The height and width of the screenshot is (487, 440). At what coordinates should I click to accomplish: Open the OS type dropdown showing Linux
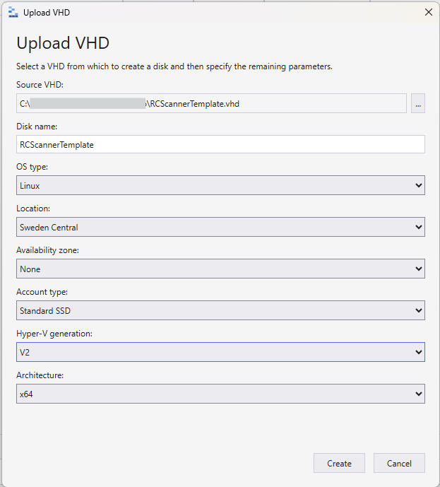point(220,185)
